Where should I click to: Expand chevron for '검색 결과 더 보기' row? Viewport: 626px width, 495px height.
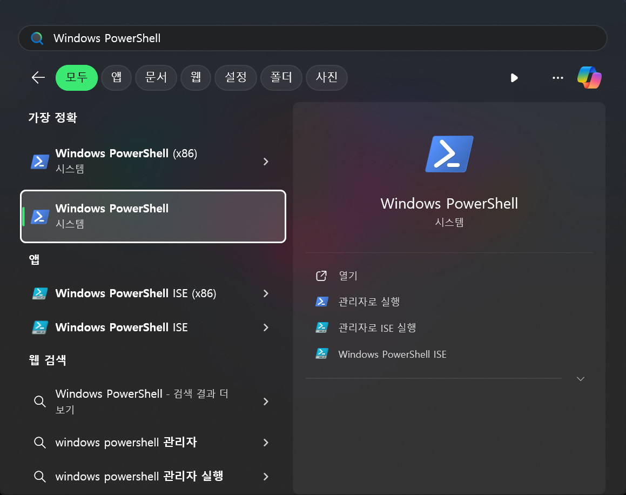coord(266,402)
